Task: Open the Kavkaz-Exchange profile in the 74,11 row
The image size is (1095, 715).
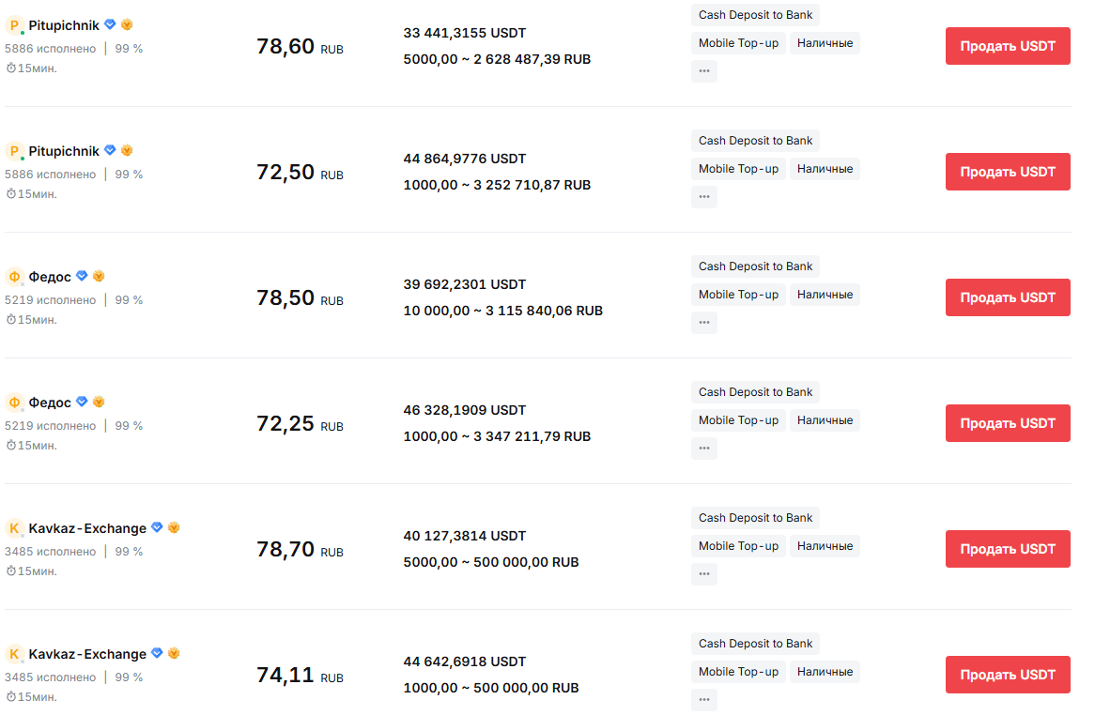Action: click(x=87, y=654)
